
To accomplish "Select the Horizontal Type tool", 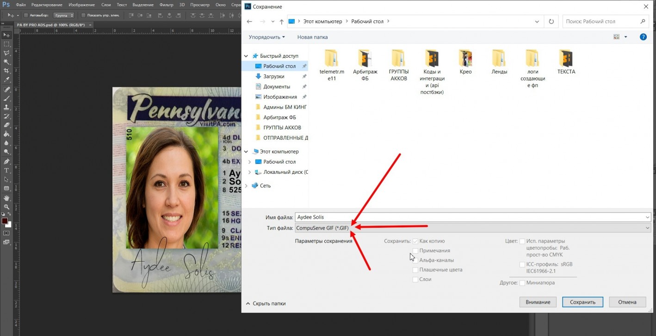I will pyautogui.click(x=6, y=171).
